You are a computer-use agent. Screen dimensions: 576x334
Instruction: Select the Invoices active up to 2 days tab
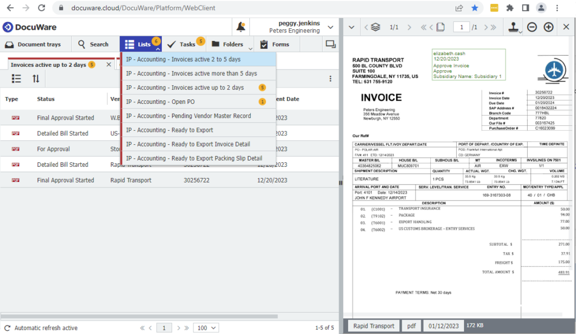coord(53,65)
